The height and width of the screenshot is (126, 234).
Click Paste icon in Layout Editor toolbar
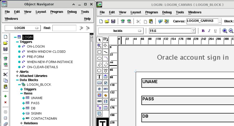[151, 21]
